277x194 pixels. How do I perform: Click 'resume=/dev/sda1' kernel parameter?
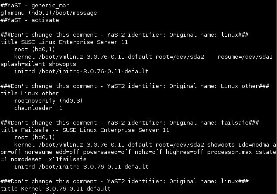(x=245, y=57)
